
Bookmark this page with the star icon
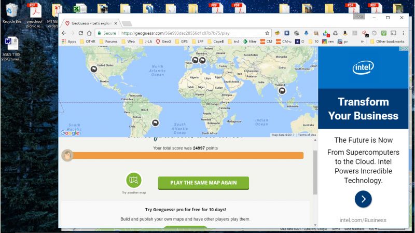tap(267, 33)
